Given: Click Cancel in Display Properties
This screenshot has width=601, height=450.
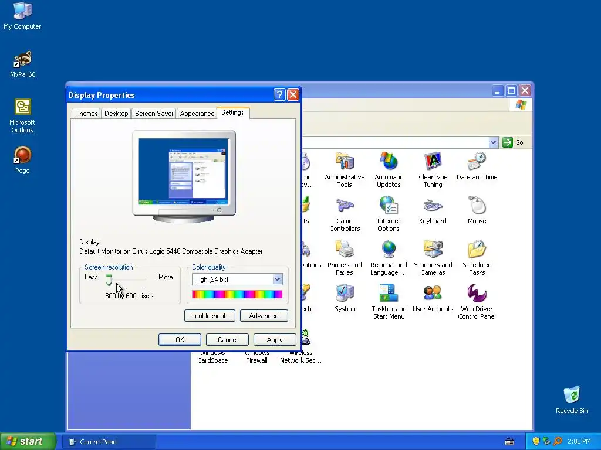Looking at the screenshot, I should (227, 339).
